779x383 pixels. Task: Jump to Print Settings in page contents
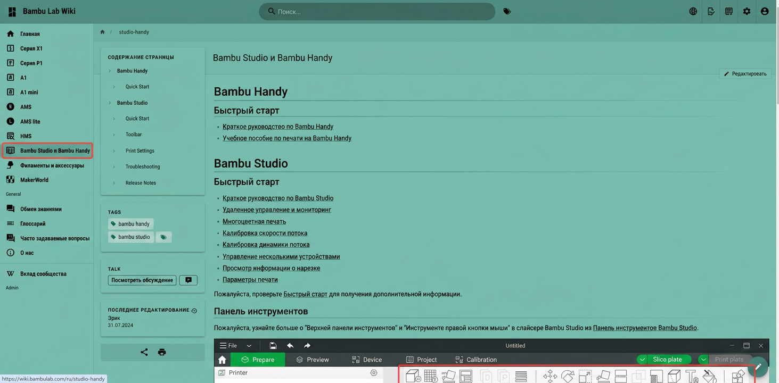(140, 151)
